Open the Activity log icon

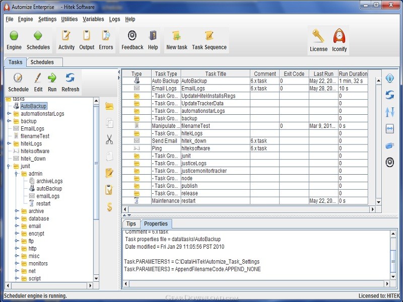[66, 35]
